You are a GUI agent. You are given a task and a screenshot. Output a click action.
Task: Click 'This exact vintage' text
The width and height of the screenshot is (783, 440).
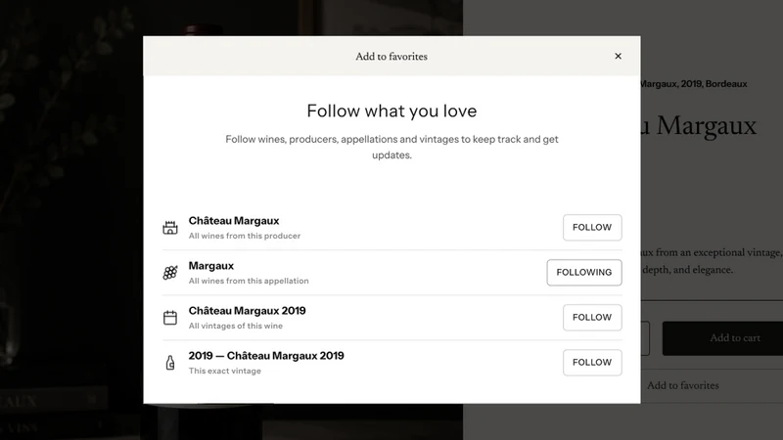tap(225, 371)
